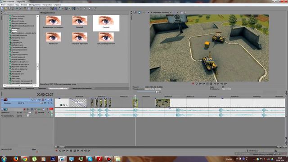Click the Cut scissors toolbar icon

[25, 9]
